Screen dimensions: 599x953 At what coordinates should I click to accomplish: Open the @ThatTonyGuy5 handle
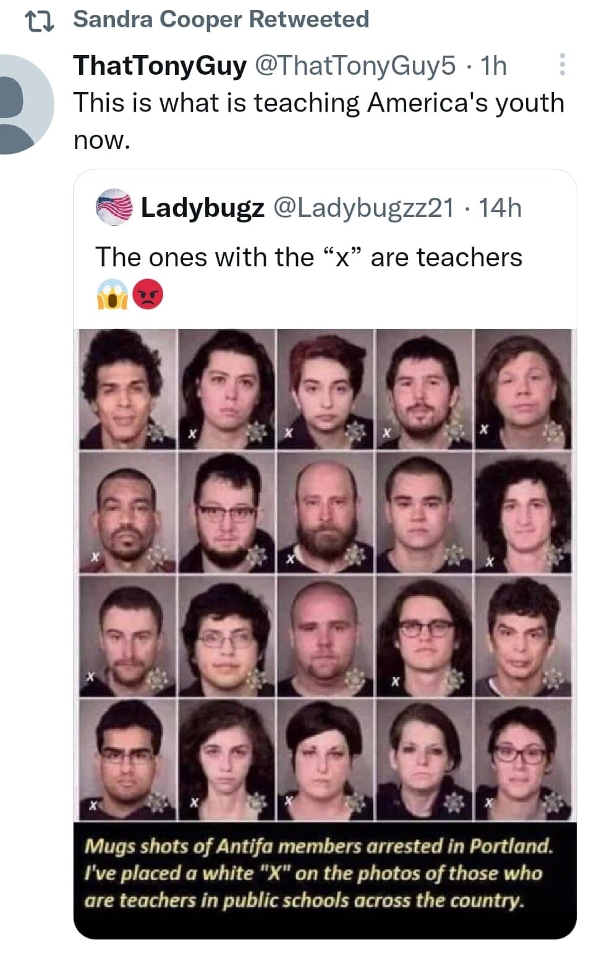click(x=355, y=65)
